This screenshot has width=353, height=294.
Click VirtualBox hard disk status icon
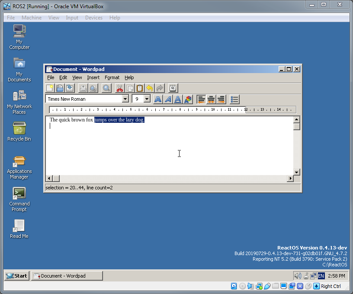pos(234,286)
